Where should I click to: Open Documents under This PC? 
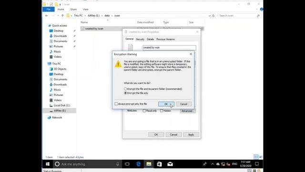click(x=61, y=79)
